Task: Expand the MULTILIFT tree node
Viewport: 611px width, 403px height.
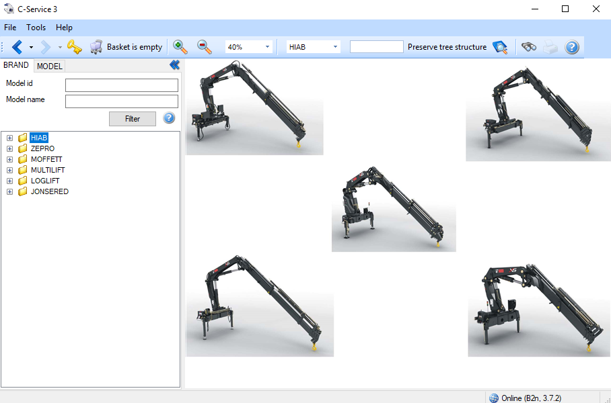Action: (9, 171)
